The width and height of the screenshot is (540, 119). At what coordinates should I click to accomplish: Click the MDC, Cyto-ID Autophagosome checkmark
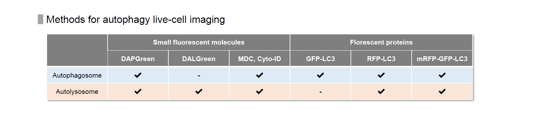click(260, 75)
